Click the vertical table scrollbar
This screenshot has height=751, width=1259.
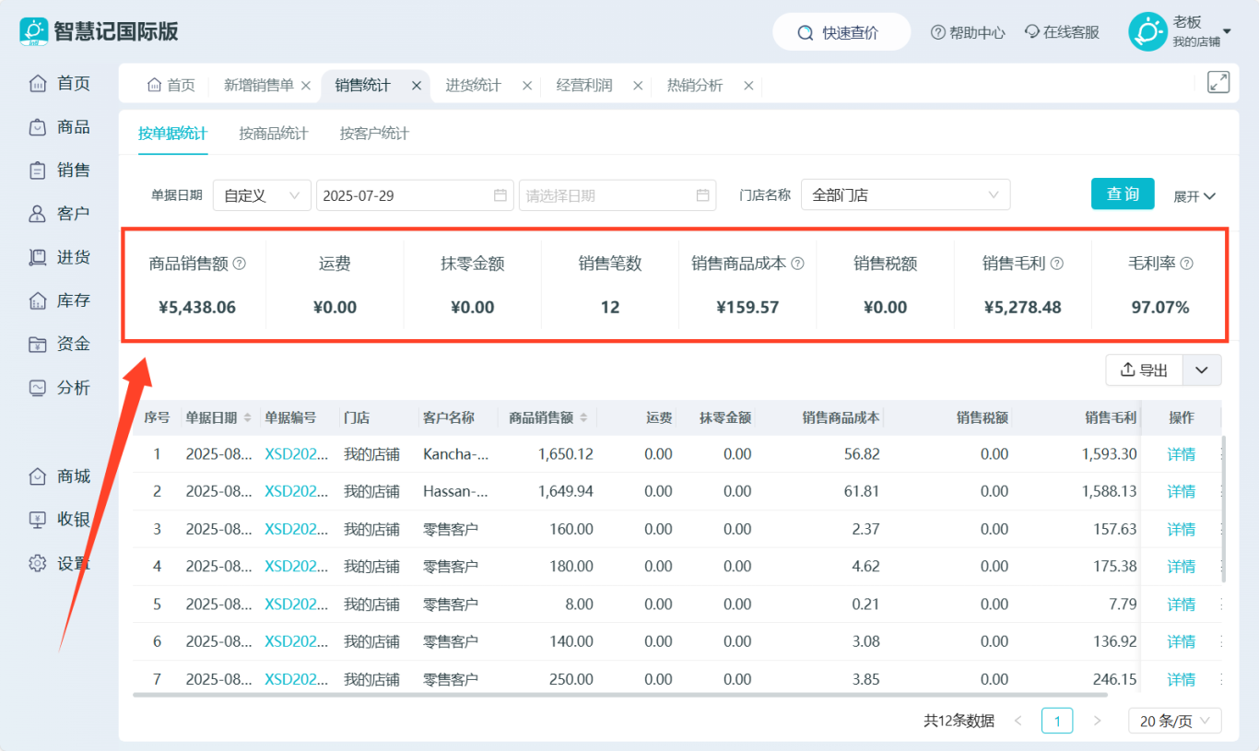tap(1225, 509)
